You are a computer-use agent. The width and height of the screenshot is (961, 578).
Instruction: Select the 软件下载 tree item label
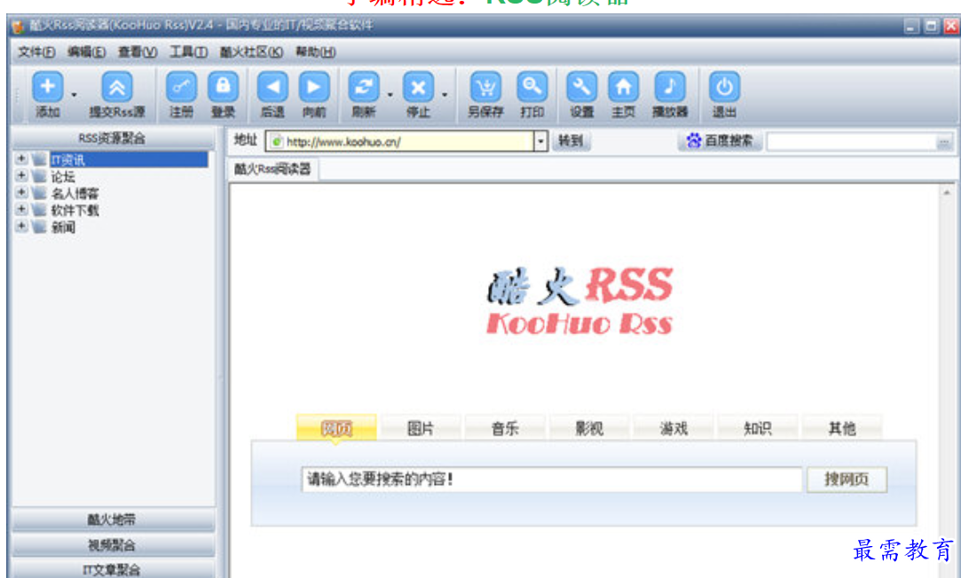(75, 210)
